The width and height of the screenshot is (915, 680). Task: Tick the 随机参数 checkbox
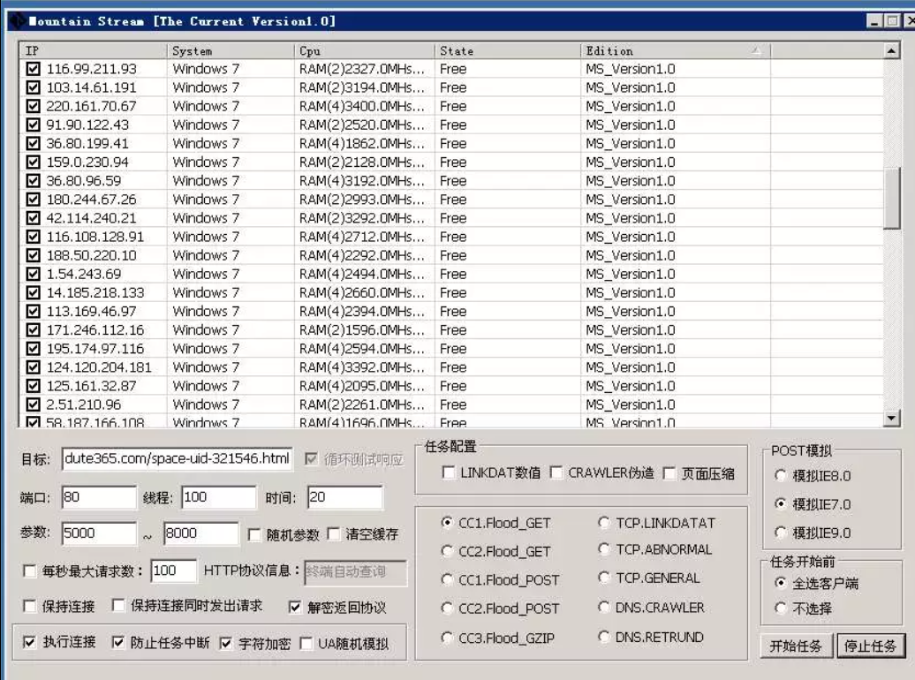point(254,534)
